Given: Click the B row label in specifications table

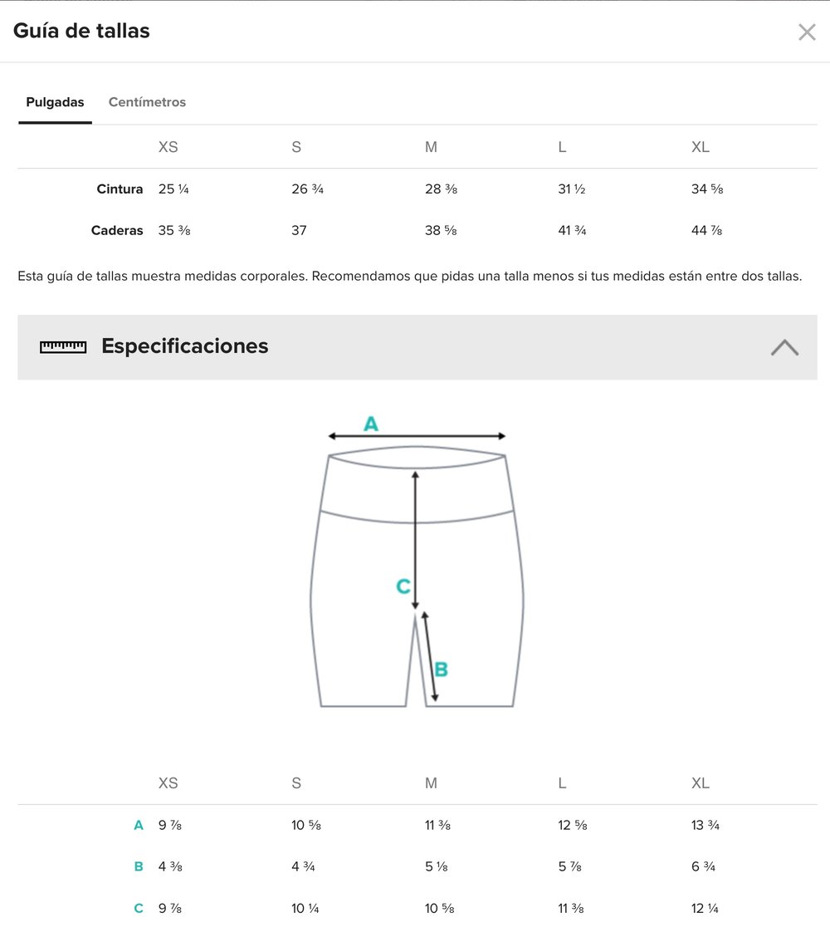Looking at the screenshot, I should click(x=139, y=866).
